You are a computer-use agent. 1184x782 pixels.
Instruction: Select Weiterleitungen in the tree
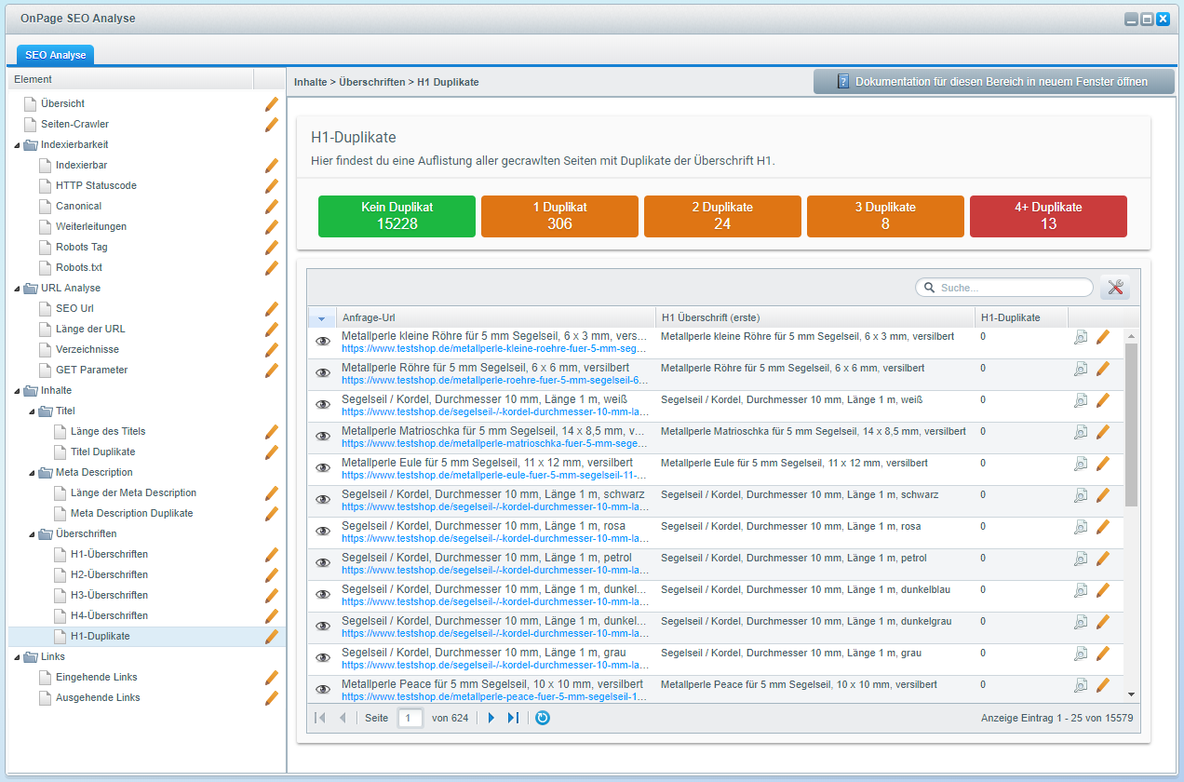[91, 226]
